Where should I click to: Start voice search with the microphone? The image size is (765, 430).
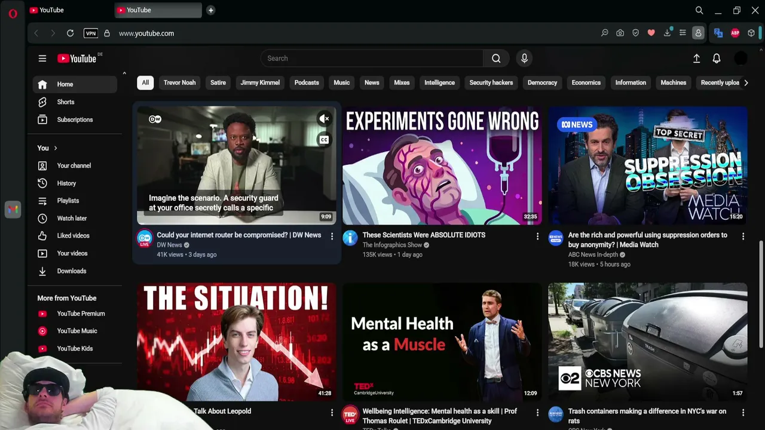coord(524,59)
